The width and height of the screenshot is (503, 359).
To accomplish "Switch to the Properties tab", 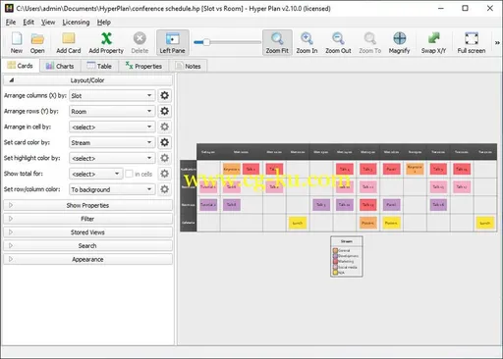I will tap(143, 66).
